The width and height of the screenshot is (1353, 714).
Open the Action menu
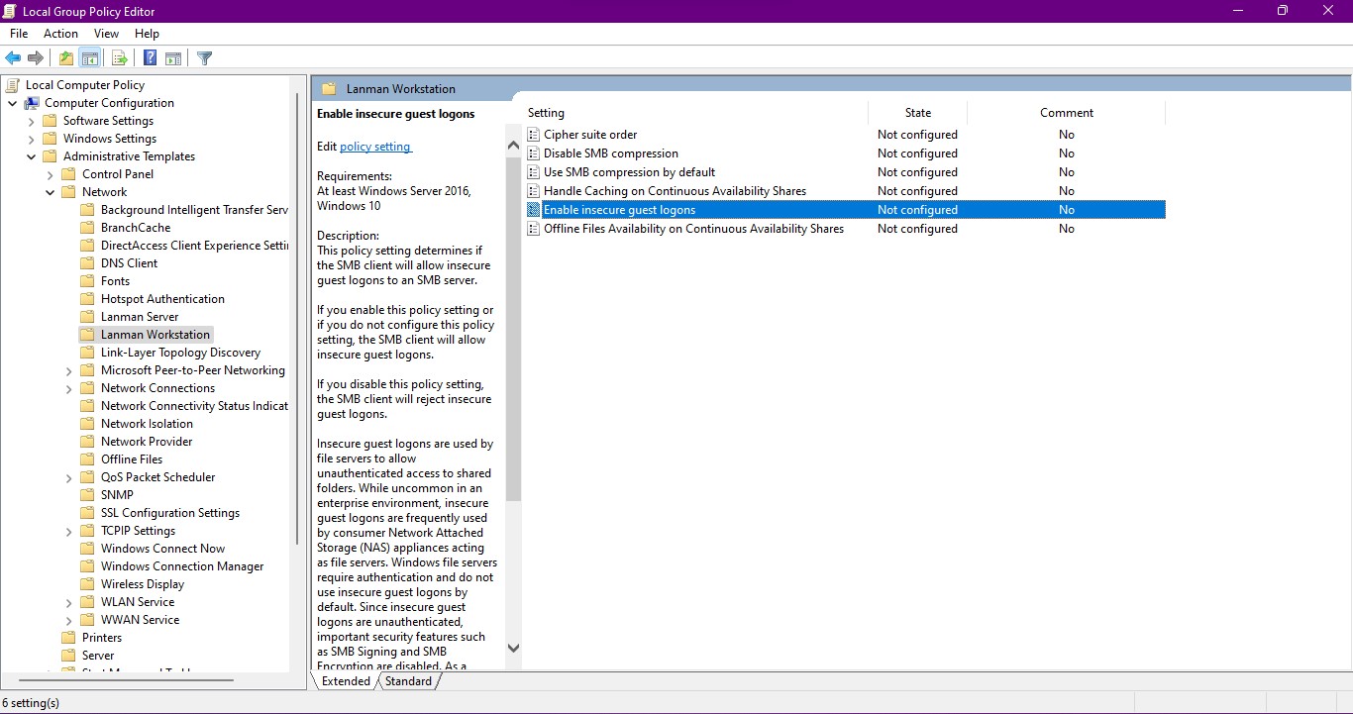(60, 34)
